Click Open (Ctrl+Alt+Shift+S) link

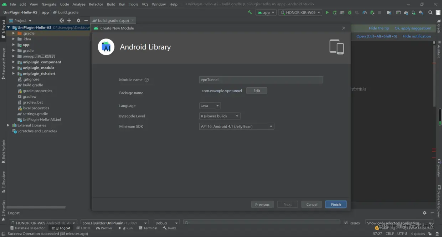377,36
